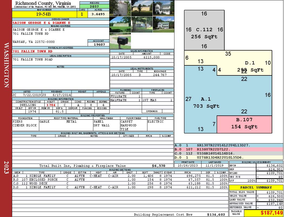Click last saved date 11/1/2019
This screenshot has height=217, width=284.
214,166
